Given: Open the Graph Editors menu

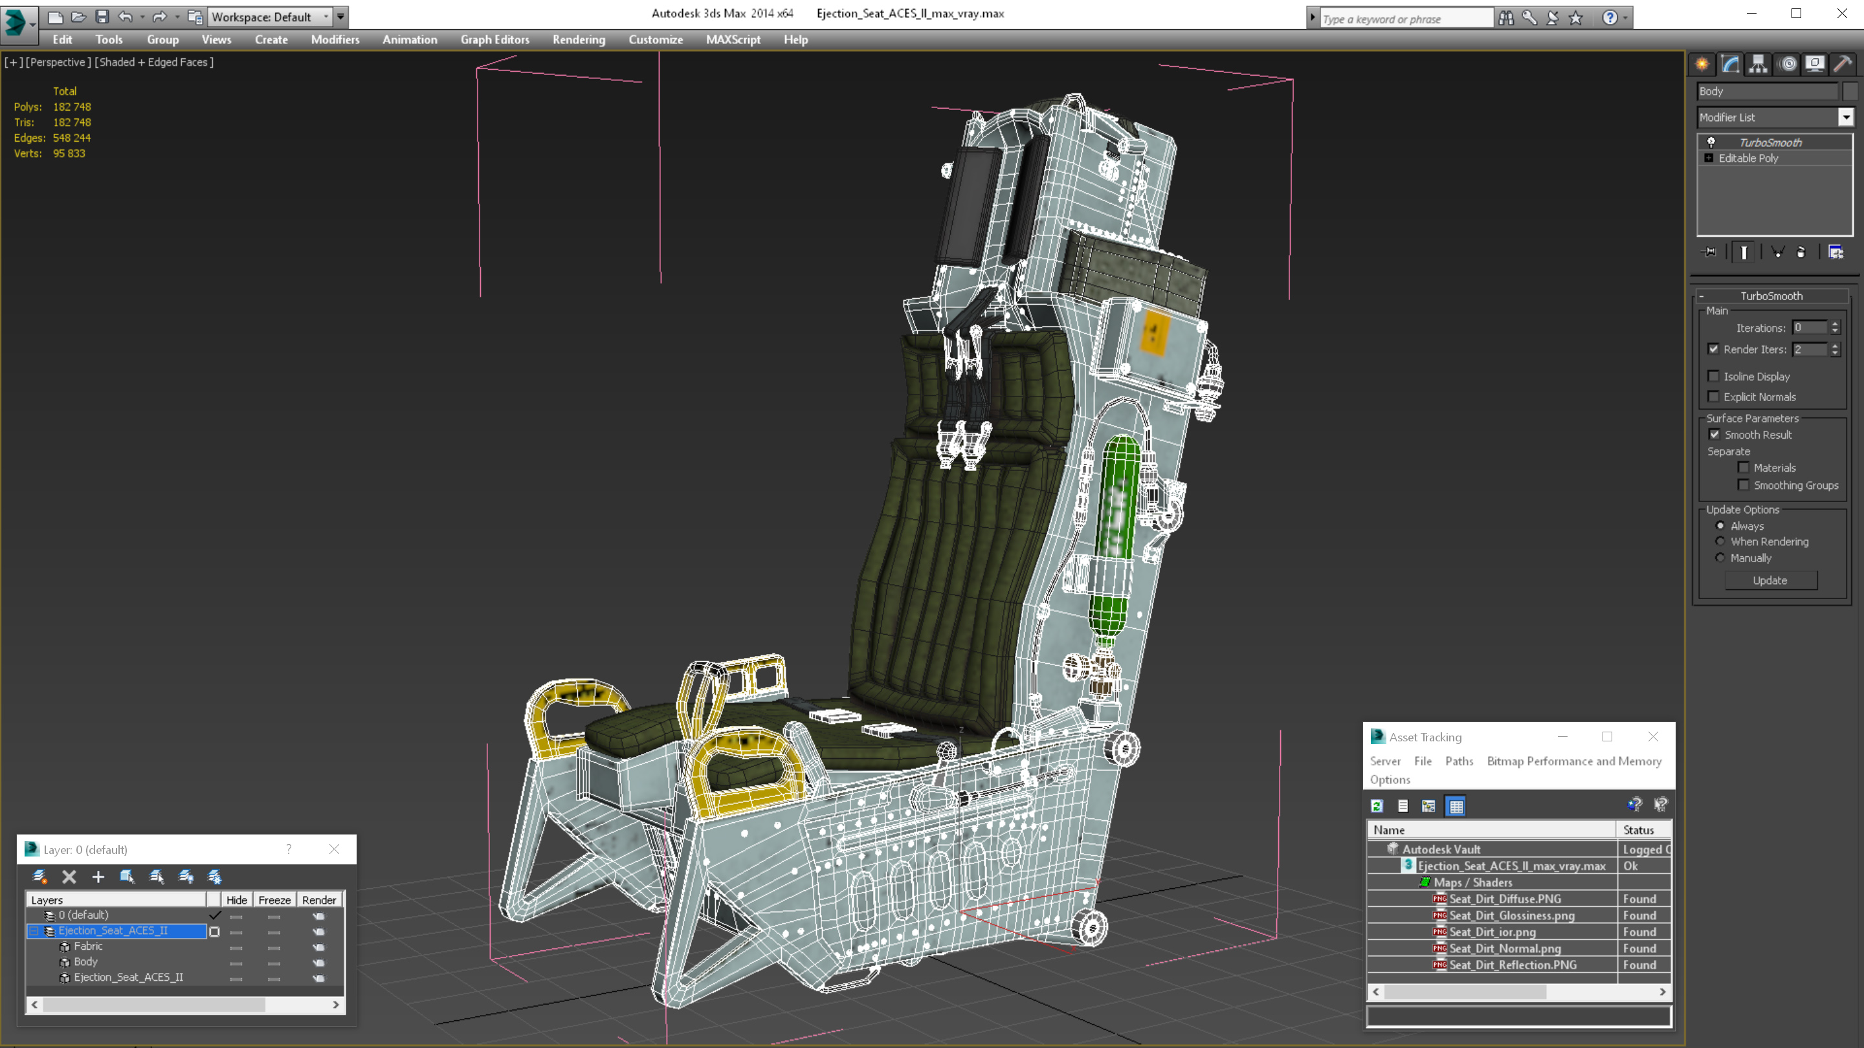Looking at the screenshot, I should (494, 39).
